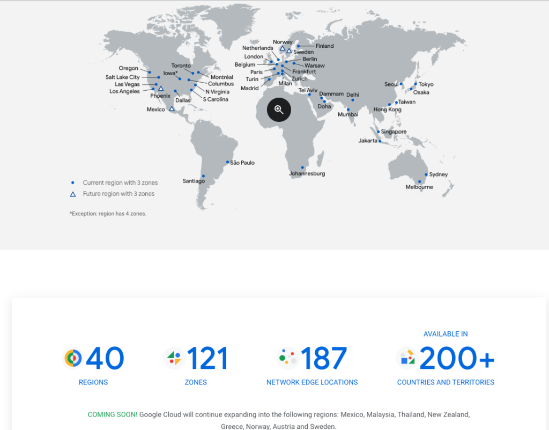Click the Montréal label
The image size is (549, 430).
(221, 77)
